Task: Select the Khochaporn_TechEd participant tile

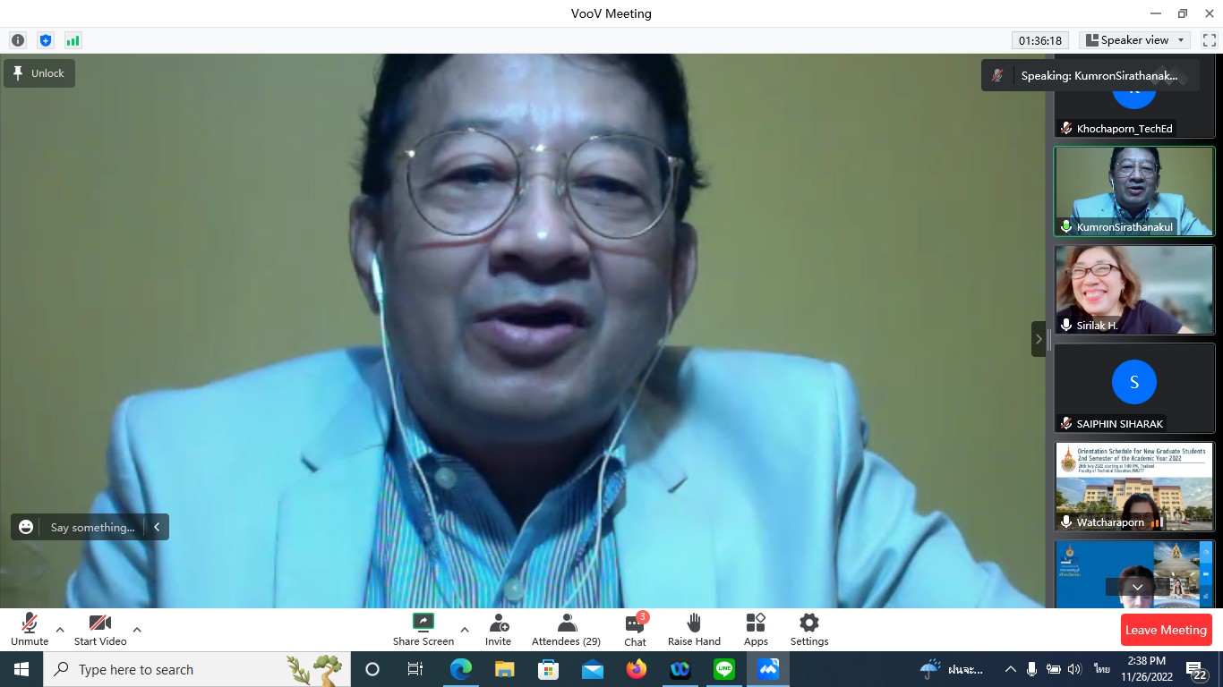Action: coord(1134,96)
